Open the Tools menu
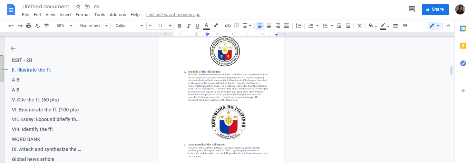 pyautogui.click(x=100, y=15)
